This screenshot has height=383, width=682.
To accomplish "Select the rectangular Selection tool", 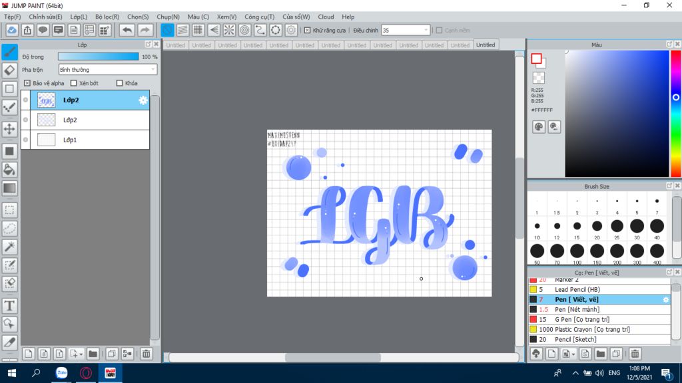I will 9,210.
